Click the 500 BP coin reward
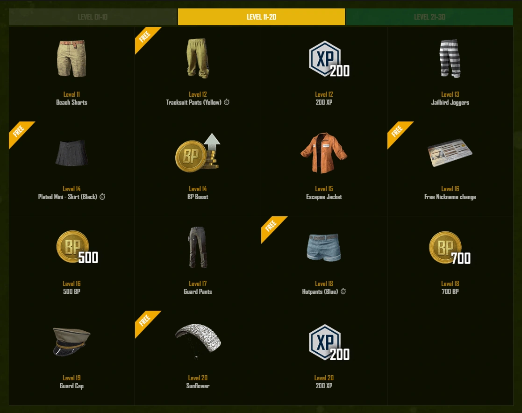 (x=77, y=247)
